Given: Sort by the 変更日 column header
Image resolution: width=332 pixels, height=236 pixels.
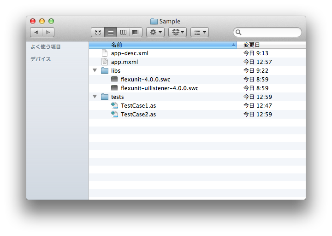Looking at the screenshot, I should 271,45.
